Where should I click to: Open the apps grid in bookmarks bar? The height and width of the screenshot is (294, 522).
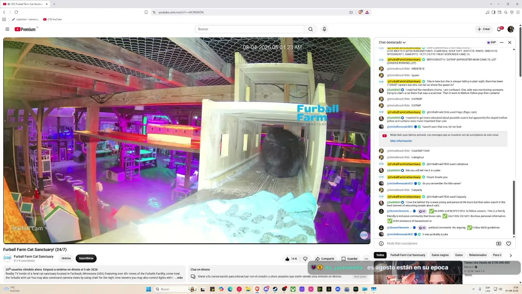[4, 19]
